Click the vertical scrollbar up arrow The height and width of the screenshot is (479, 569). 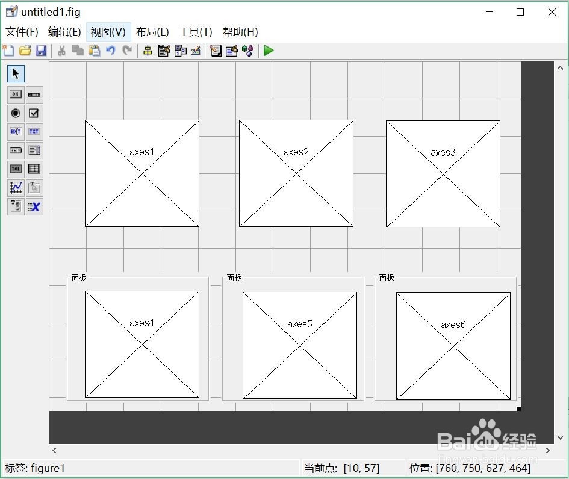point(561,68)
